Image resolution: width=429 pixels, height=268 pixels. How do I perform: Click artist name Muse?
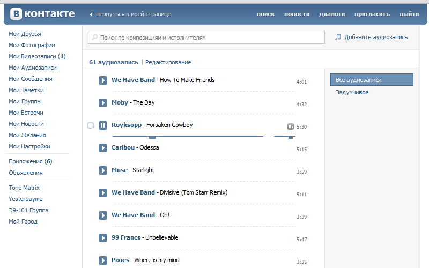click(x=120, y=170)
